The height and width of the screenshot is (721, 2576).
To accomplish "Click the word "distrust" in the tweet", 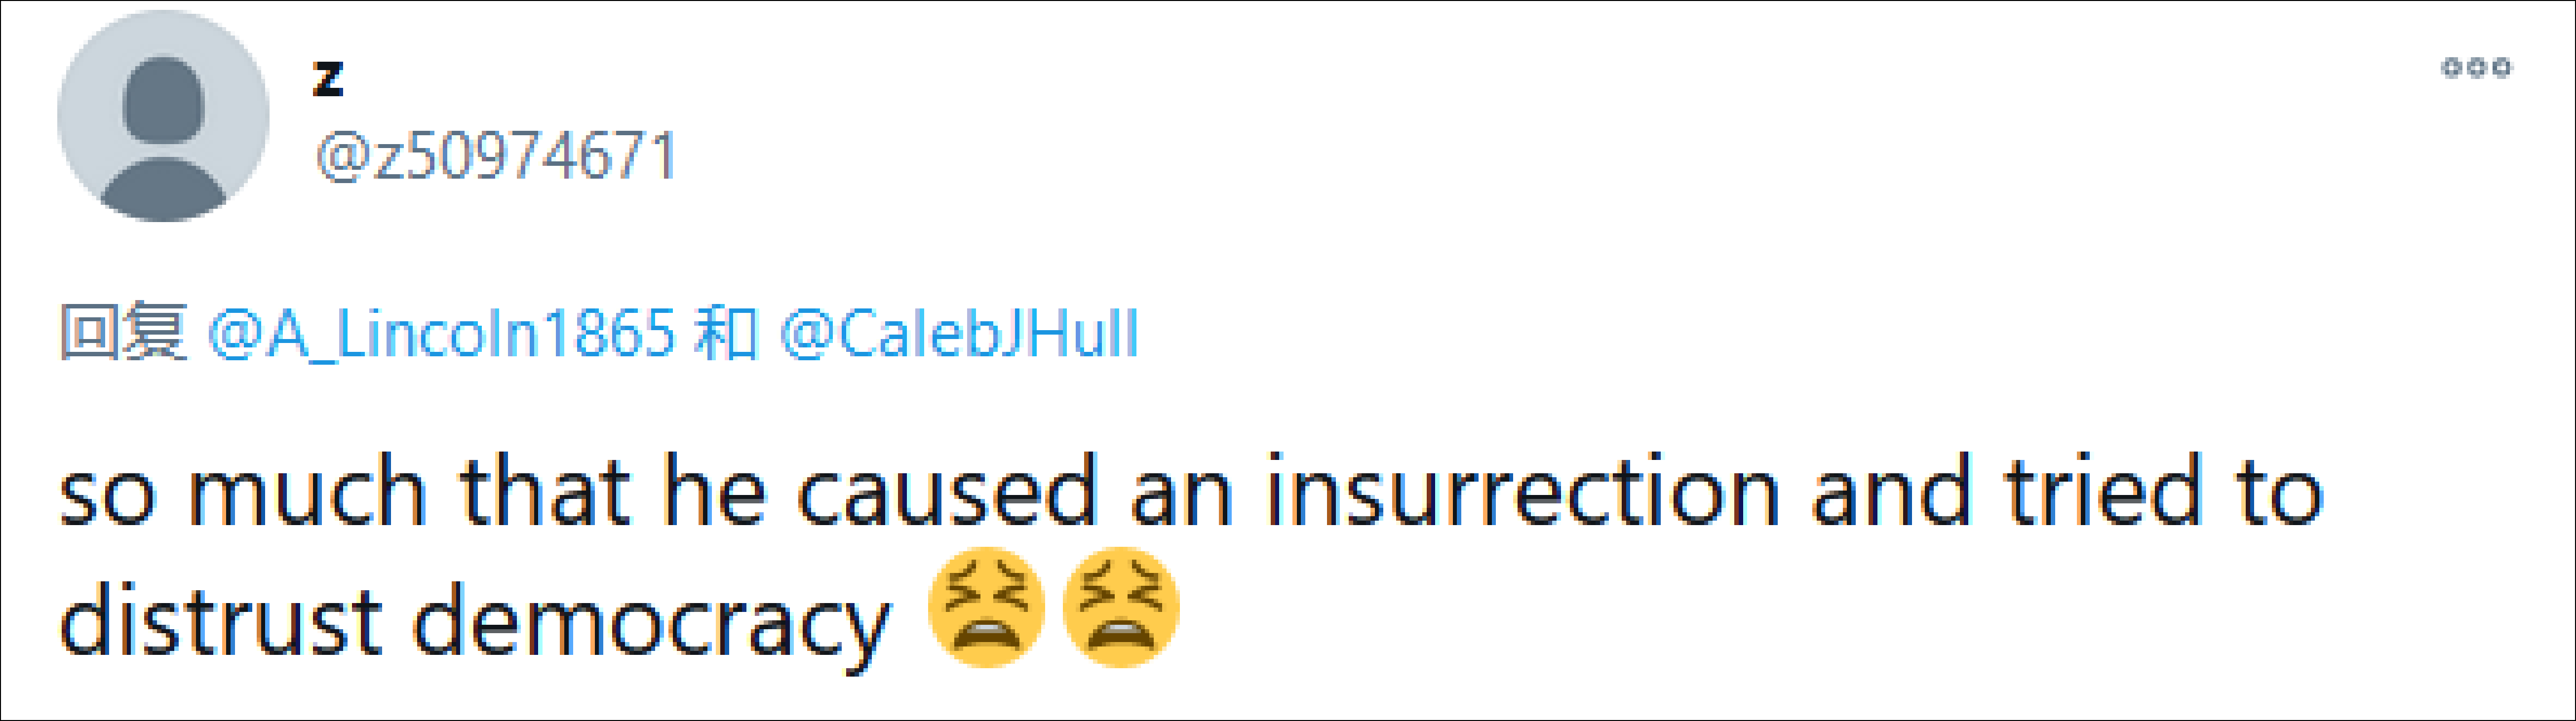I will click(221, 620).
